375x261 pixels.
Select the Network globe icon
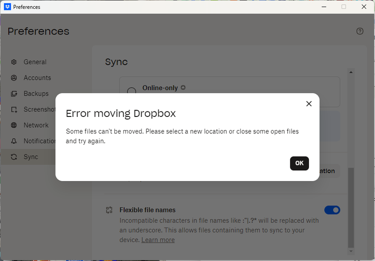tap(14, 125)
